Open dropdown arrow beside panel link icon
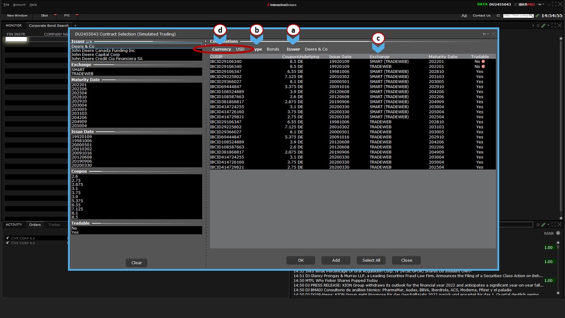The width and height of the screenshot is (565, 318). (x=548, y=26)
